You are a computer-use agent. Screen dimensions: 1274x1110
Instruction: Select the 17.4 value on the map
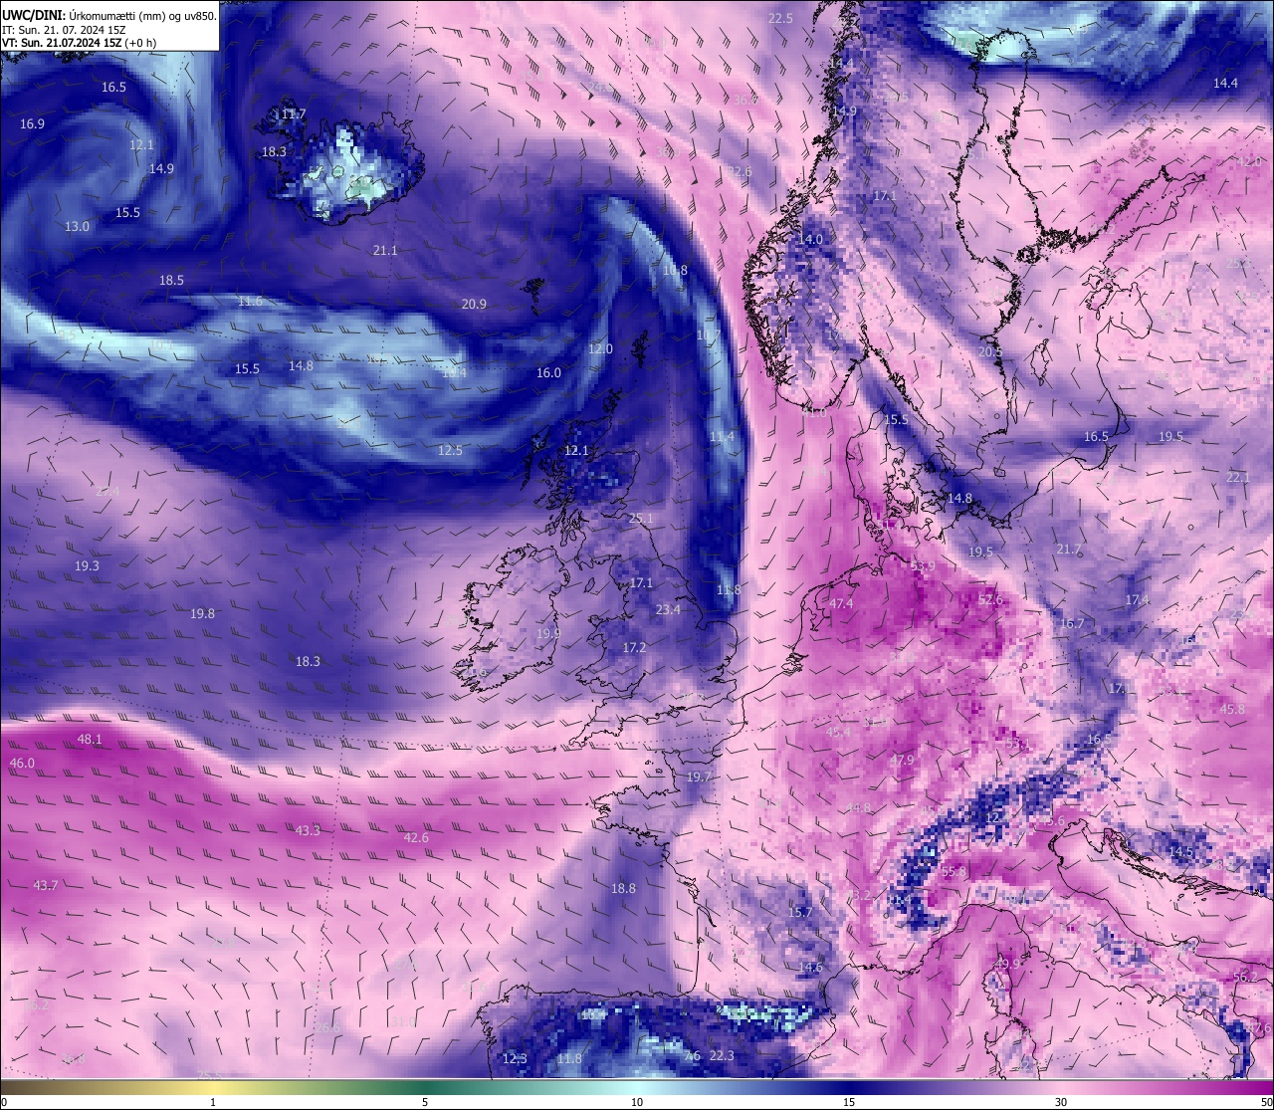pos(1137,600)
